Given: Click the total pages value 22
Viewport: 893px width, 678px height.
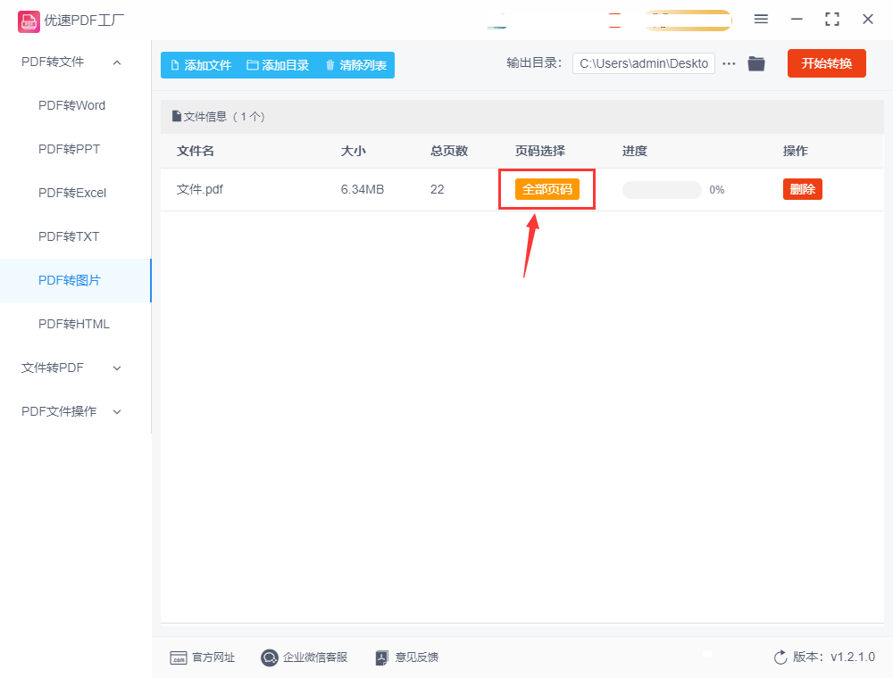Looking at the screenshot, I should [x=437, y=189].
